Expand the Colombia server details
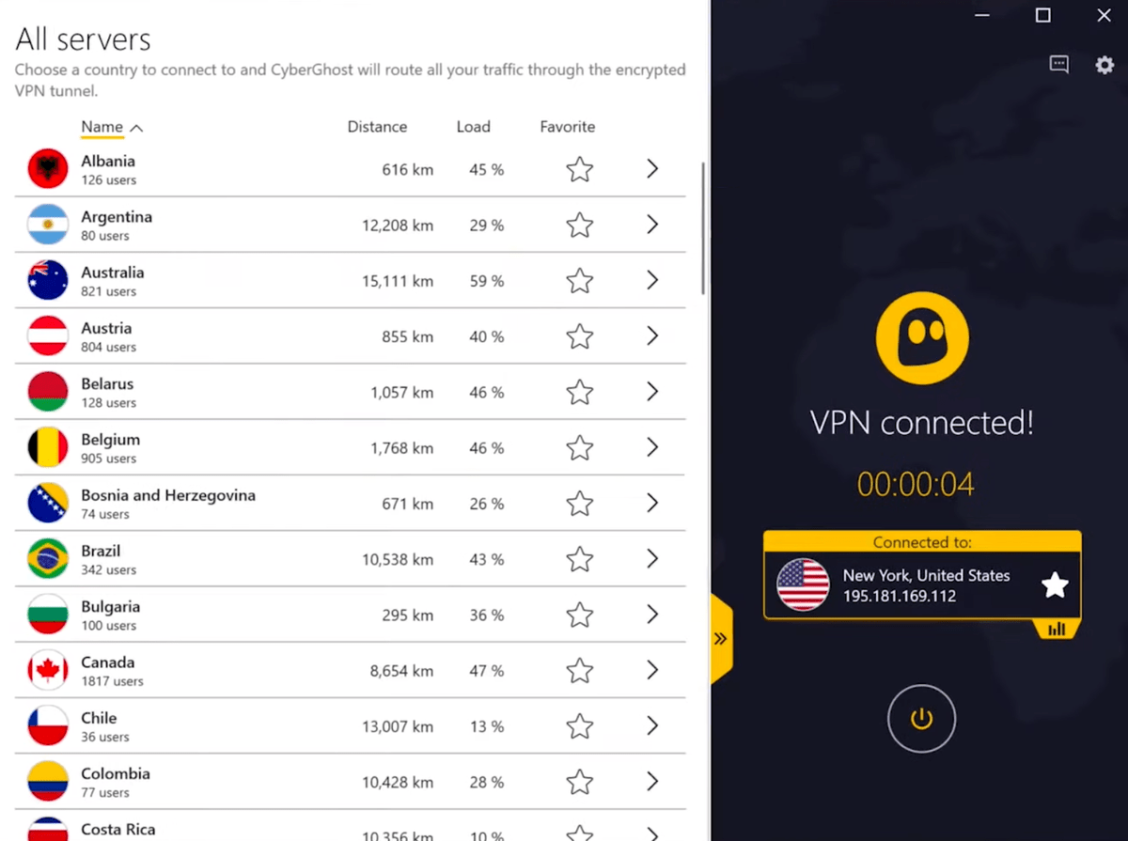This screenshot has width=1128, height=841. (652, 782)
